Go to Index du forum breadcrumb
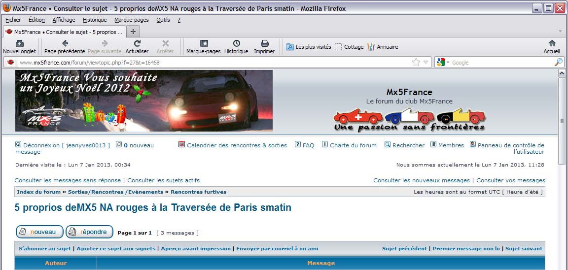The height and width of the screenshot is (270, 568). tap(39, 192)
